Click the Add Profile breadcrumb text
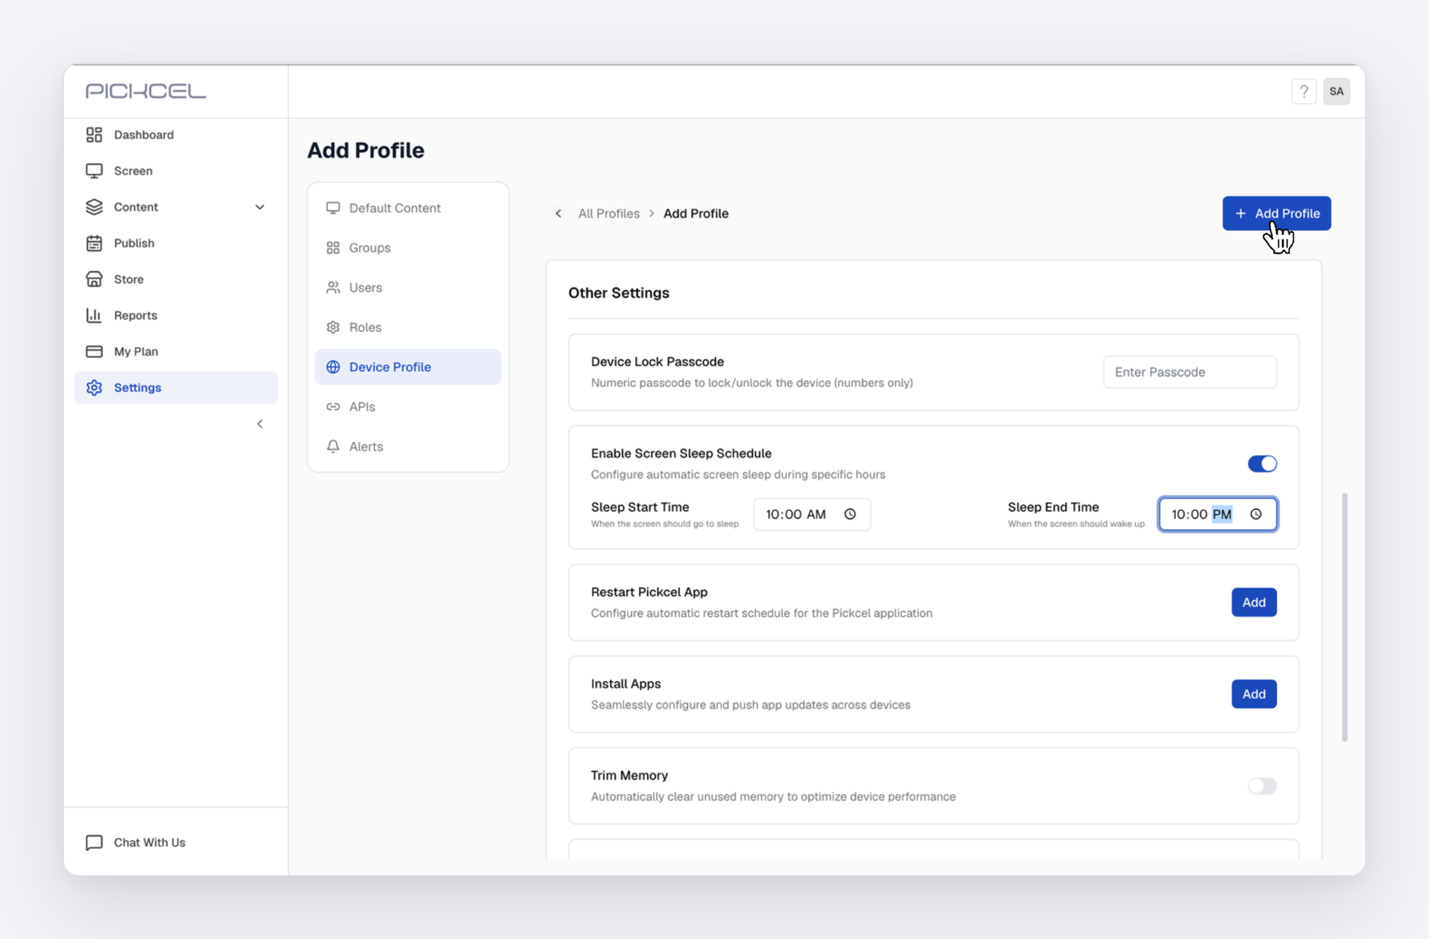1429x939 pixels. coord(696,213)
